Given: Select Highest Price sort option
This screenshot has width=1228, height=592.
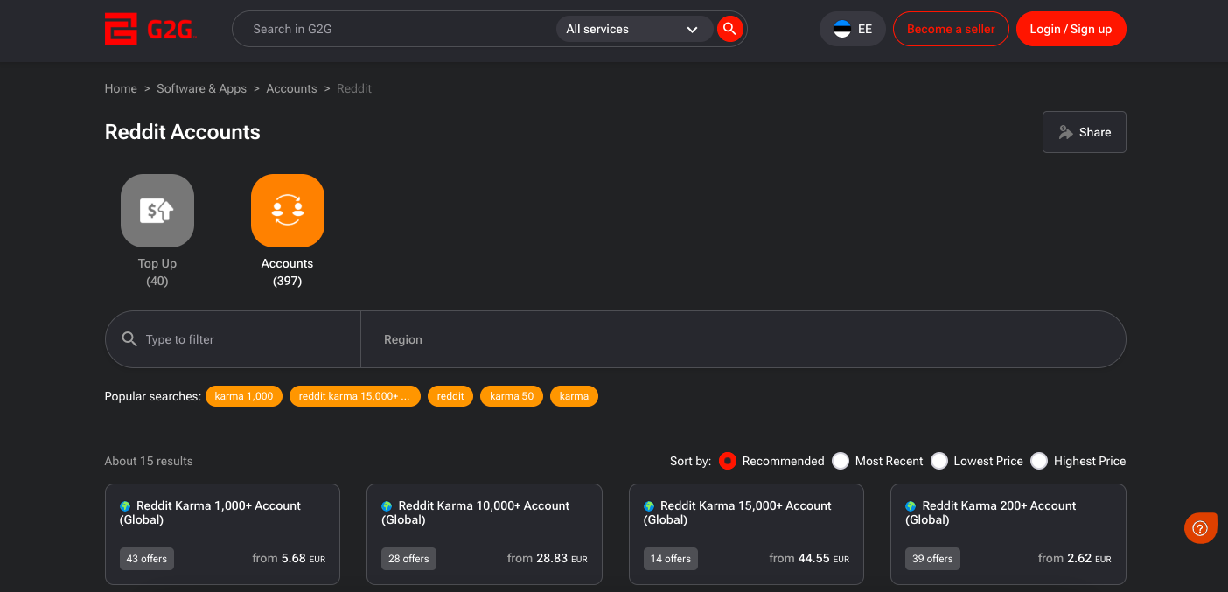Looking at the screenshot, I should [x=1039, y=461].
